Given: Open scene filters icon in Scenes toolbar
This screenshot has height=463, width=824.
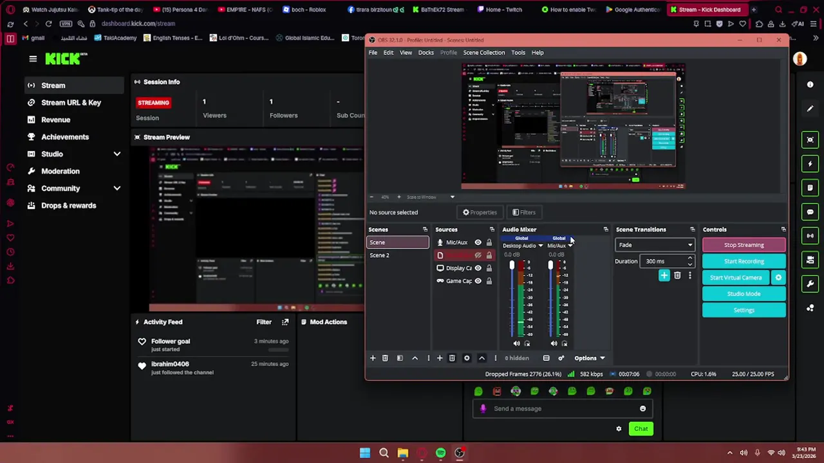Looking at the screenshot, I should tap(400, 358).
